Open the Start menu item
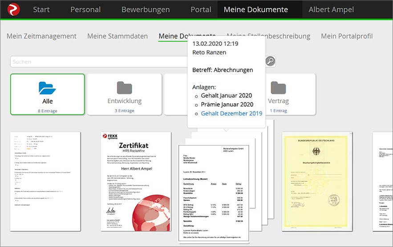This screenshot has width=393, height=247. pyautogui.click(x=41, y=9)
